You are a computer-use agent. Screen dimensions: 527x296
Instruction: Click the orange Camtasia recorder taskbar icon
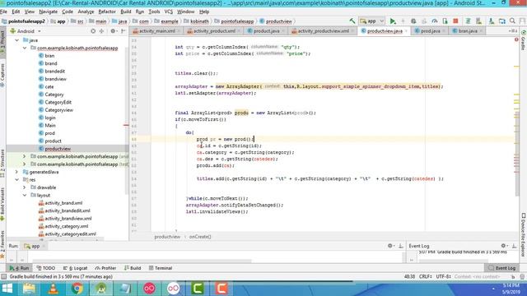coord(222,289)
